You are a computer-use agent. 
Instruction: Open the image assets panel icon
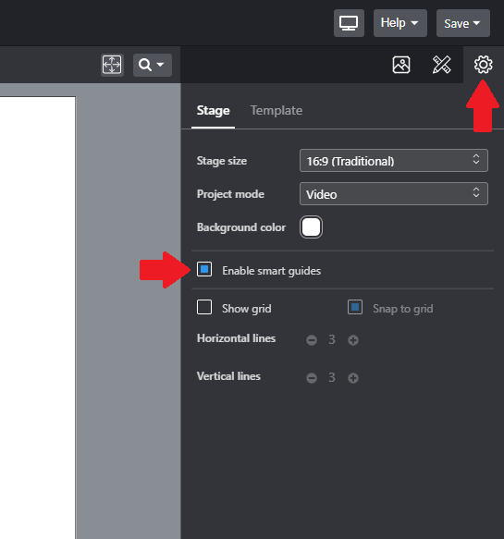(x=401, y=65)
